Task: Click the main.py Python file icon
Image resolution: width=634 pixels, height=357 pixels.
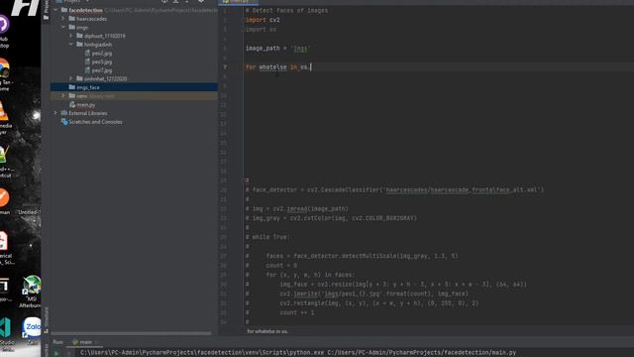Action: pyautogui.click(x=72, y=104)
